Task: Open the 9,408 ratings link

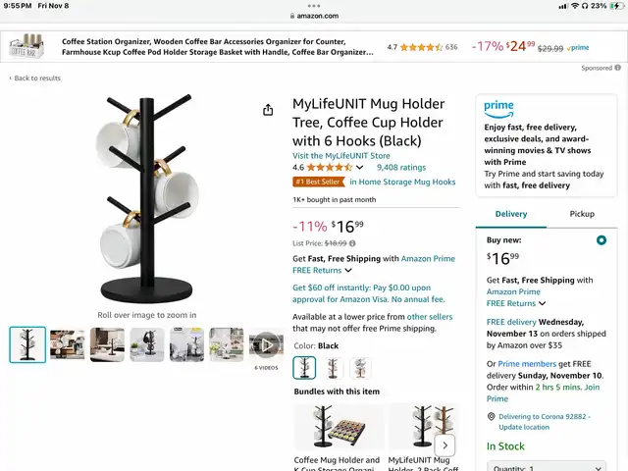Action: 401,168
